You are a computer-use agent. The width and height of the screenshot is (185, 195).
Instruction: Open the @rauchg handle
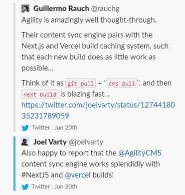click(105, 8)
